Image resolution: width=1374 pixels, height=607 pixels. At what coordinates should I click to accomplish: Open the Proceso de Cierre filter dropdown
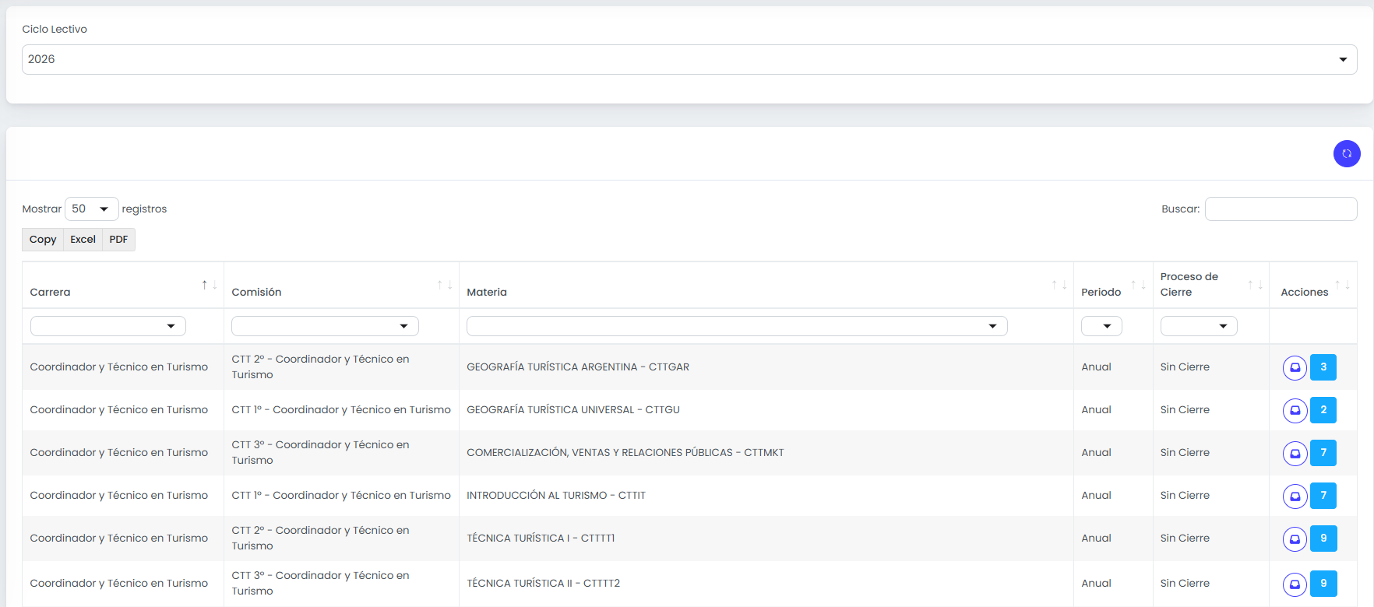click(x=1199, y=326)
